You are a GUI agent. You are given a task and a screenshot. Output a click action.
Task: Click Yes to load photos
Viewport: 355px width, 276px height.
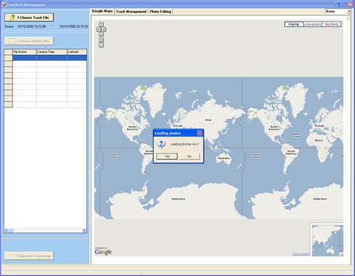coord(167,156)
